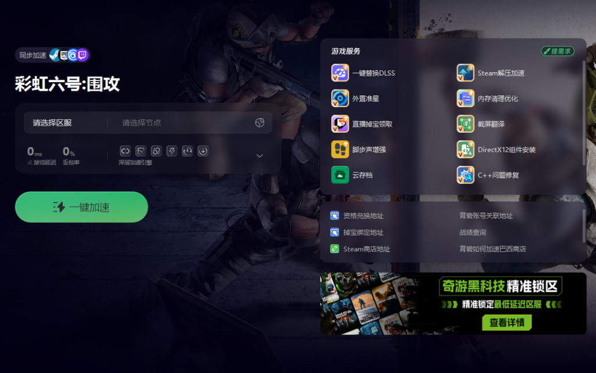Click the 提需求 feedback button
Image resolution: width=596 pixels, height=373 pixels.
557,51
